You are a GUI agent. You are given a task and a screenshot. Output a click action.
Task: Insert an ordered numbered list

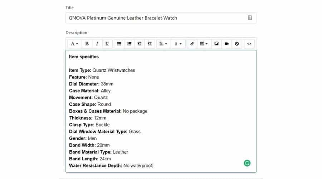(x=129, y=44)
